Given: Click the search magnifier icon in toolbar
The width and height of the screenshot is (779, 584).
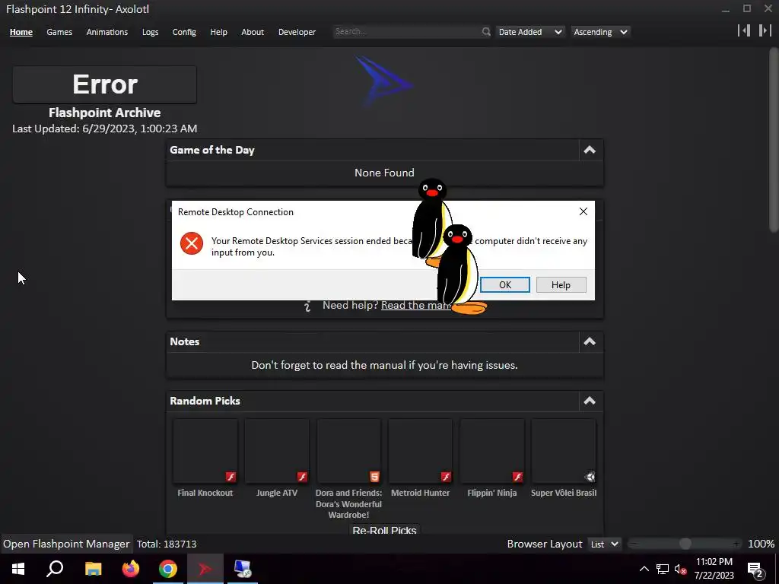Looking at the screenshot, I should tap(486, 32).
